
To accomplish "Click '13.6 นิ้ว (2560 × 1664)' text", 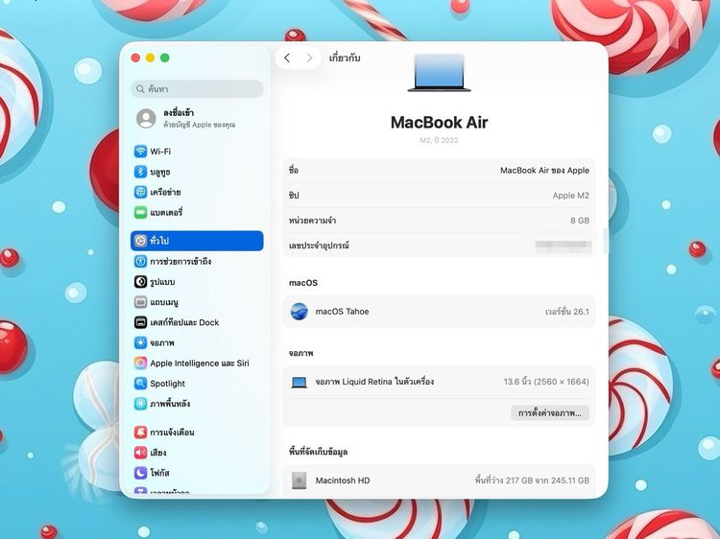I will tap(546, 382).
